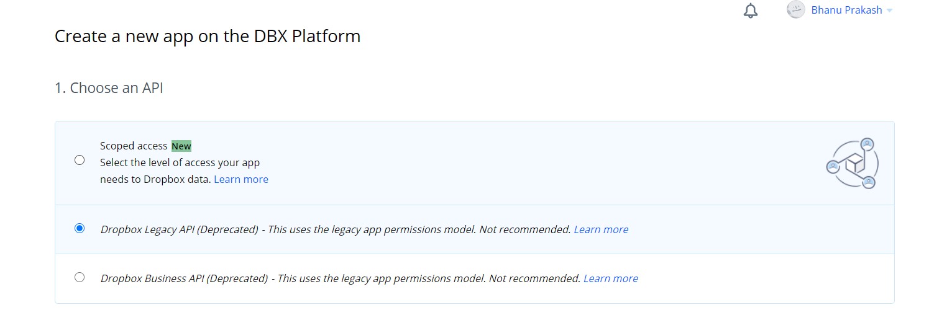Click the "Dropbox Business API (Deprecated)" label
The height and width of the screenshot is (328, 929).
pos(184,278)
